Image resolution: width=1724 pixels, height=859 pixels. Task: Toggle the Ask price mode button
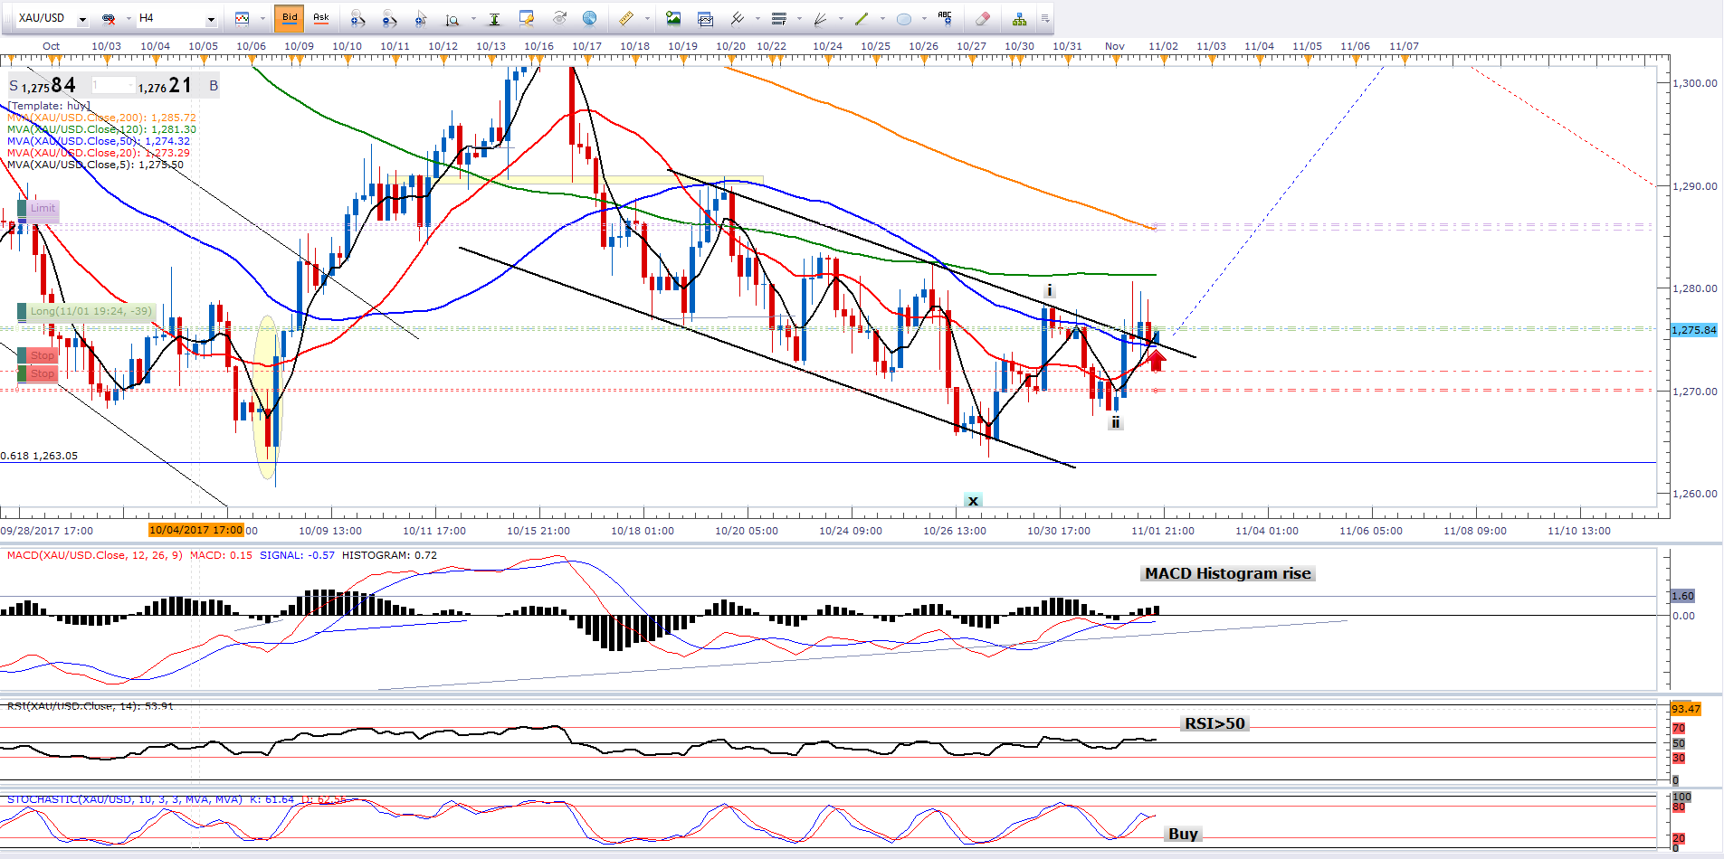320,17
